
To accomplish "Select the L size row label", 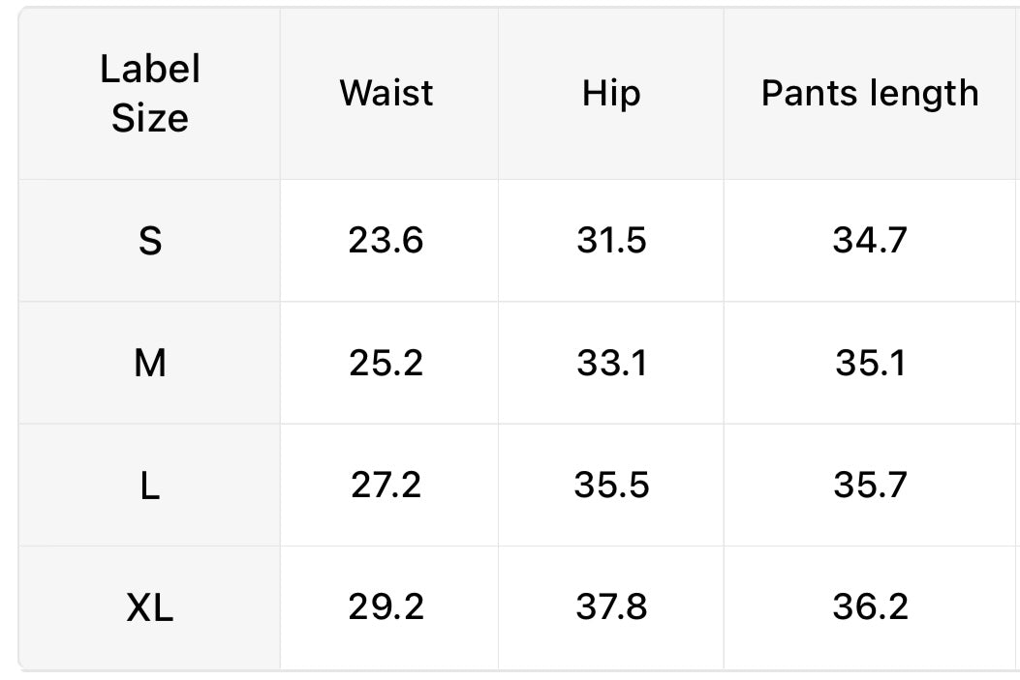I will [x=150, y=485].
